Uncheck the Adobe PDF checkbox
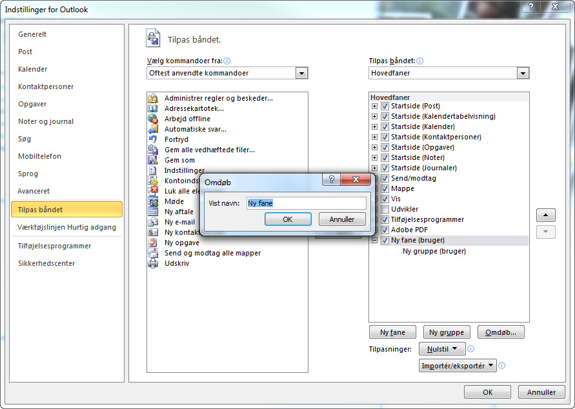This screenshot has width=575, height=409. pyautogui.click(x=385, y=230)
